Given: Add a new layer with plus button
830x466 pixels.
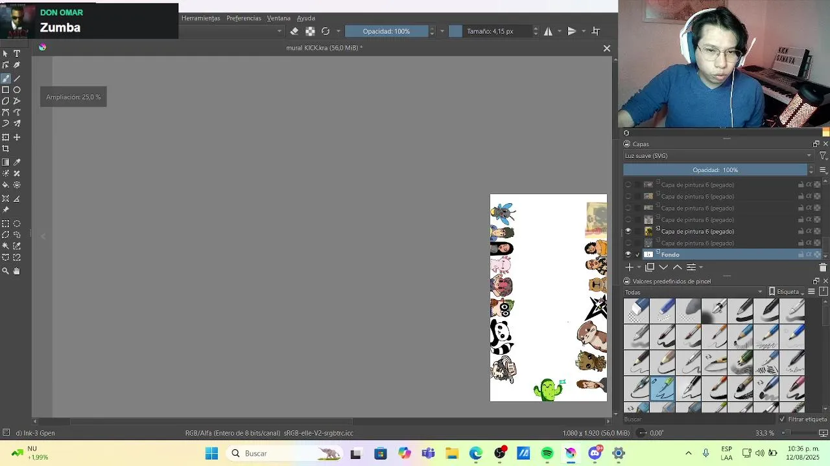Looking at the screenshot, I should coord(629,267).
